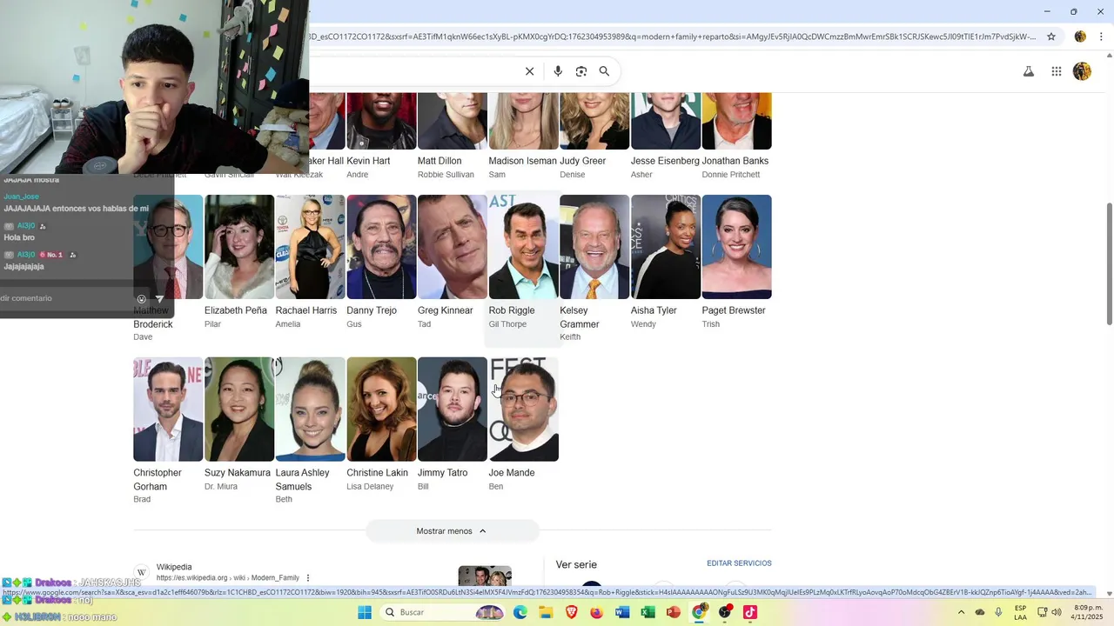Open Google Search Labs flask icon
1114x626 pixels.
[1029, 71]
